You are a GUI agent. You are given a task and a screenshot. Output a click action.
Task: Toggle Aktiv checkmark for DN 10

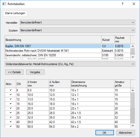coord(11,95)
